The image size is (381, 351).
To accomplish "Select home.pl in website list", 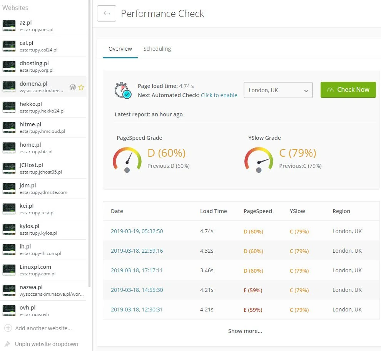I will [43, 148].
